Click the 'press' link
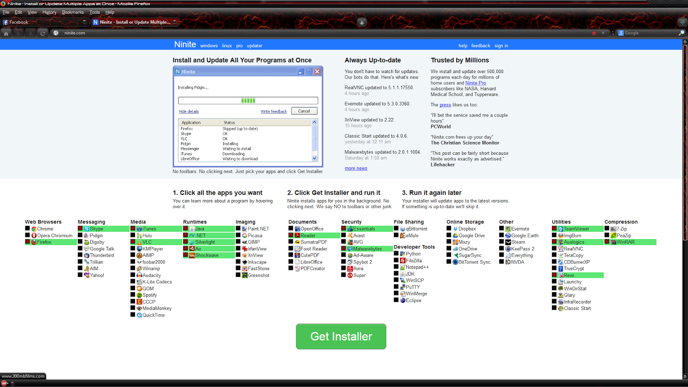Image resolution: width=688 pixels, height=387 pixels. pos(445,105)
